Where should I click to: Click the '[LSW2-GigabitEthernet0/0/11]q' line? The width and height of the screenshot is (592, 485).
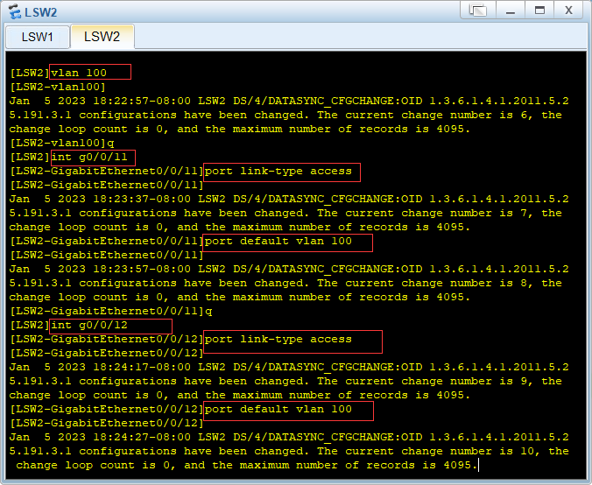111,312
